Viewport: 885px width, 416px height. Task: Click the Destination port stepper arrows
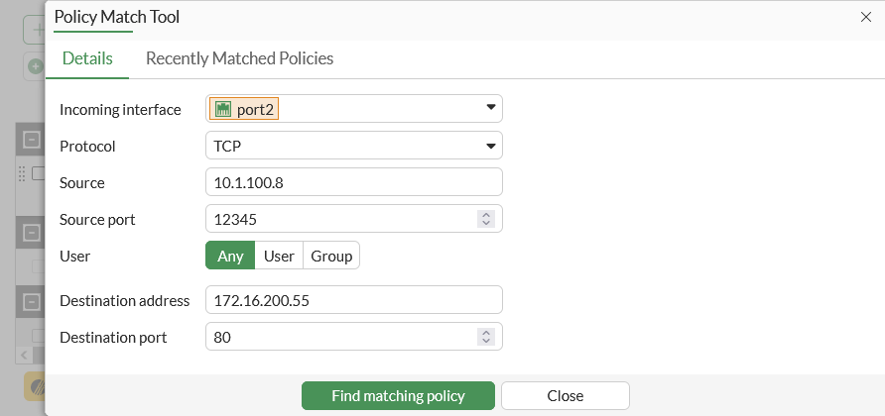(486, 337)
